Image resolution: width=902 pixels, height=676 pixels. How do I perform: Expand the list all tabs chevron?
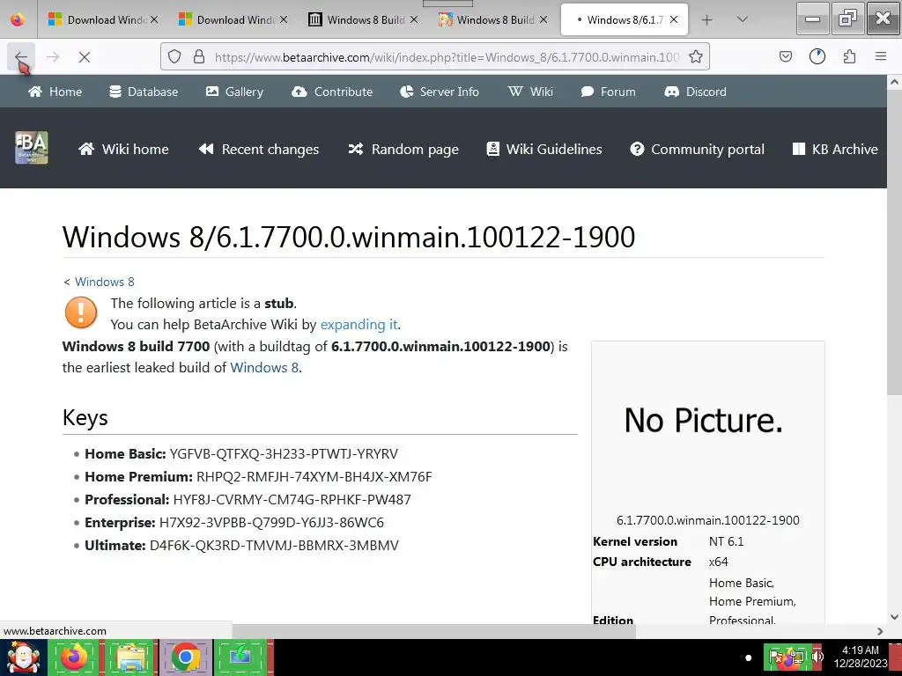(x=742, y=19)
